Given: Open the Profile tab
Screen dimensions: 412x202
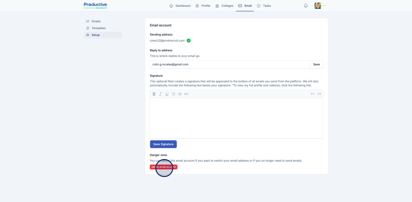Looking at the screenshot, I should click(203, 6).
